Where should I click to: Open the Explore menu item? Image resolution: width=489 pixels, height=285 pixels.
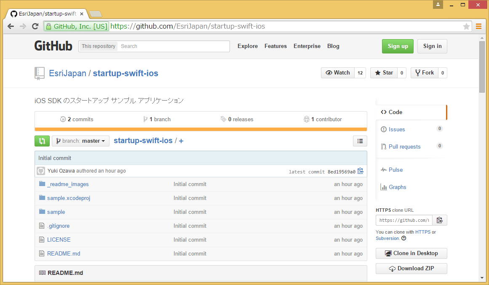[x=248, y=46]
